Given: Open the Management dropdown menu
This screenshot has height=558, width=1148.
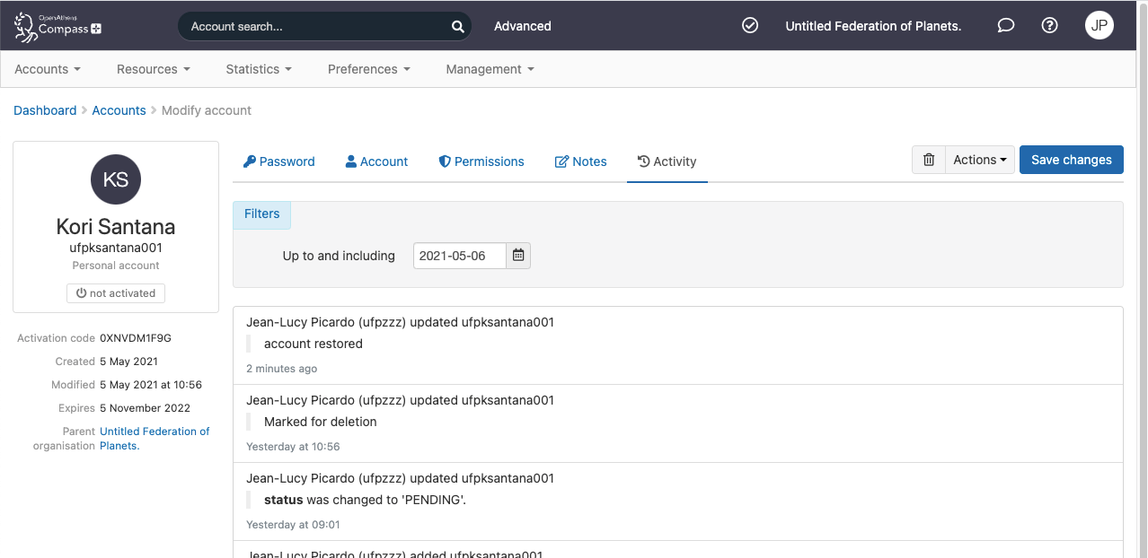Looking at the screenshot, I should coord(489,69).
